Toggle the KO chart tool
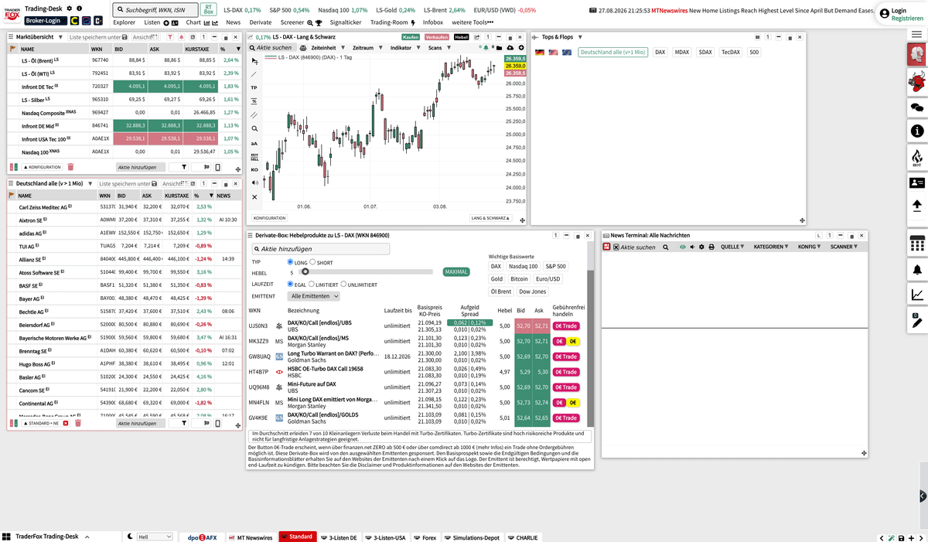 (x=254, y=169)
